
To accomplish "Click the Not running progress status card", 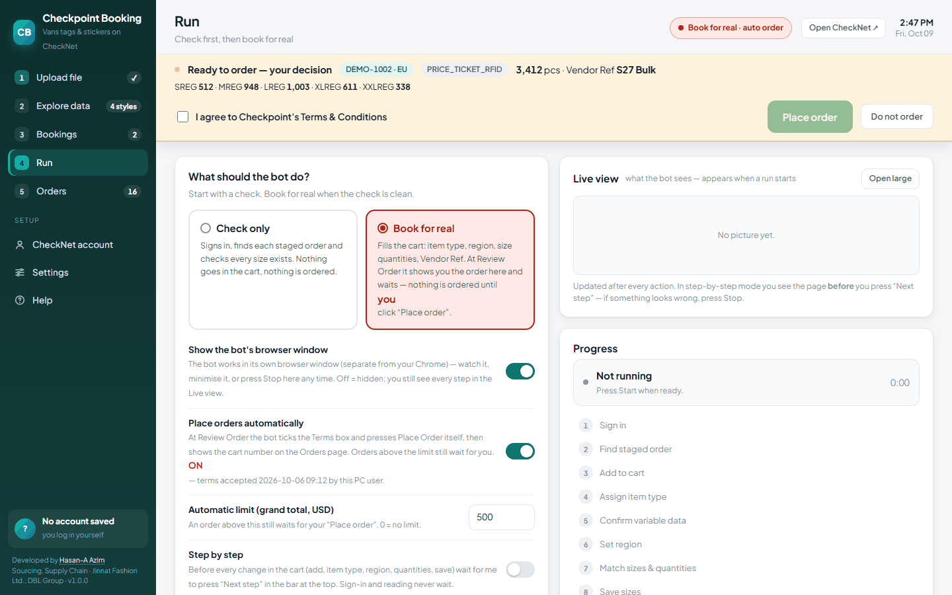I will [x=746, y=383].
